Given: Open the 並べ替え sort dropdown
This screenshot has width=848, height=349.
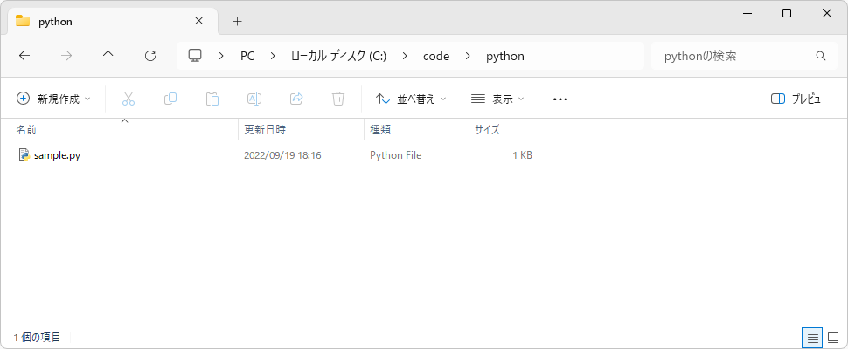Looking at the screenshot, I should 412,99.
